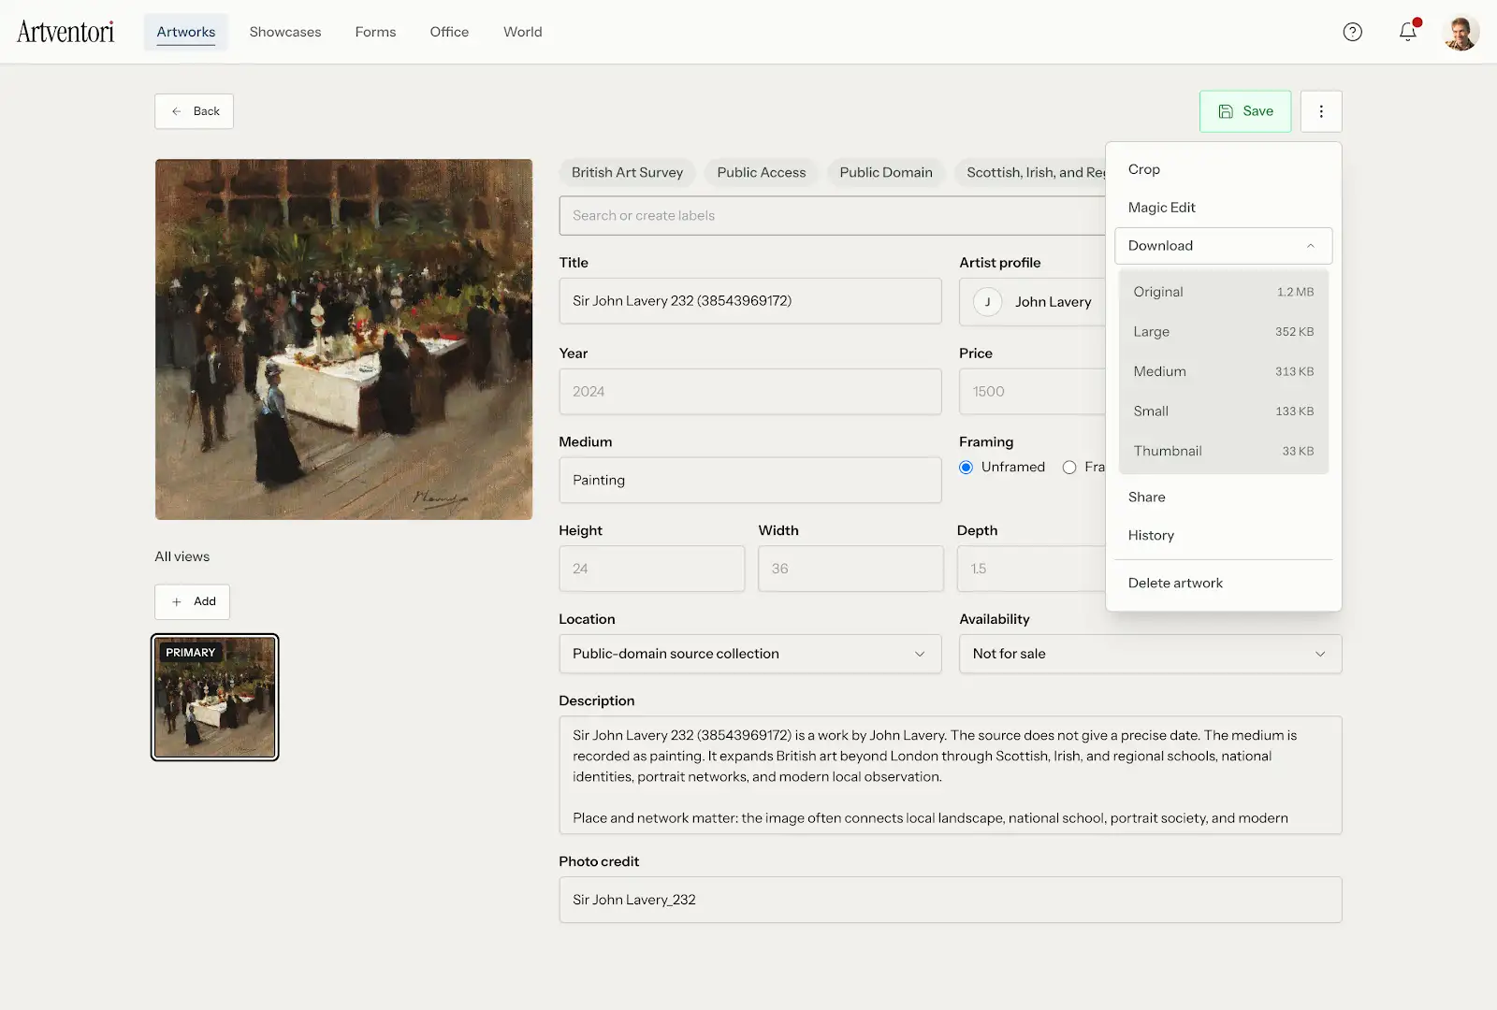Click the Year input field
Screen dimensions: 1497x1010
(750, 392)
